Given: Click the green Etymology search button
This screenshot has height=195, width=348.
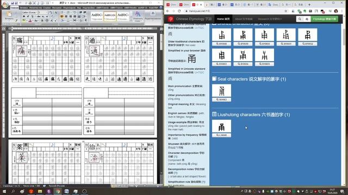Looking at the screenshot, I should click(x=324, y=19).
